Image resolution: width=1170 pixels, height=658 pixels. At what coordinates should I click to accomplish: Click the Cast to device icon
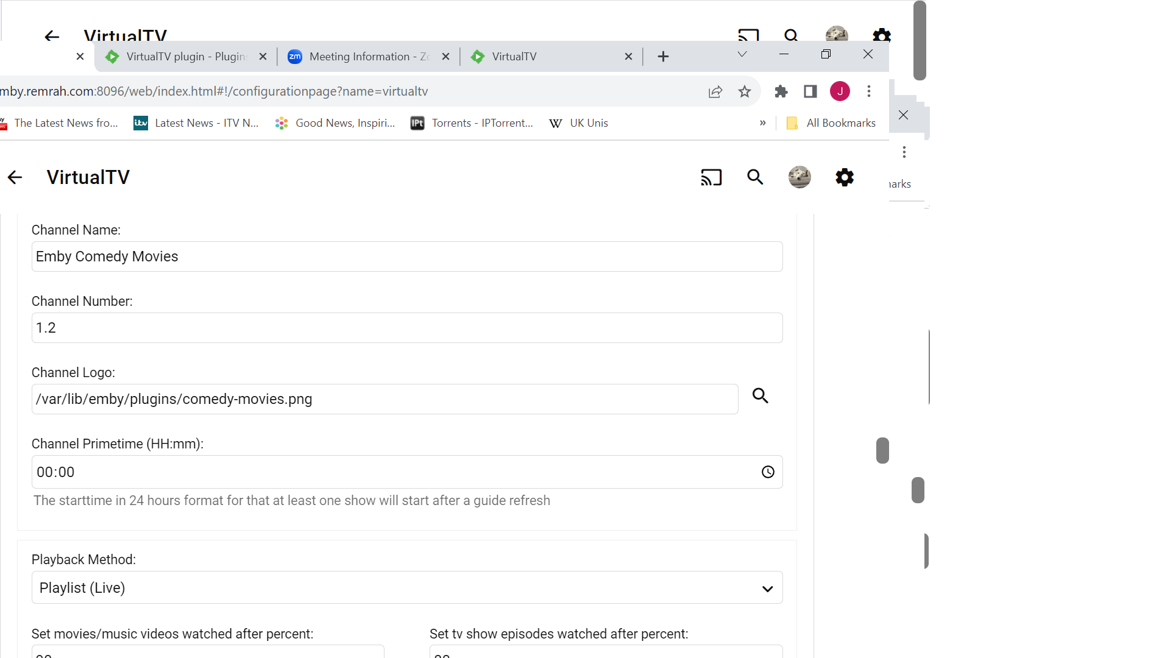[x=711, y=177]
